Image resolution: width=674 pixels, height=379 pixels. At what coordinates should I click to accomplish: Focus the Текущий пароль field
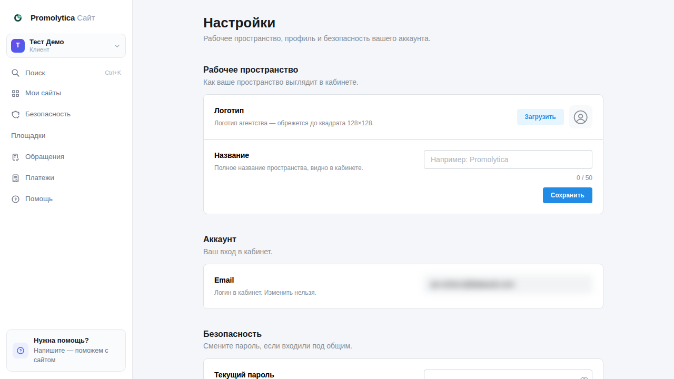tap(508, 374)
